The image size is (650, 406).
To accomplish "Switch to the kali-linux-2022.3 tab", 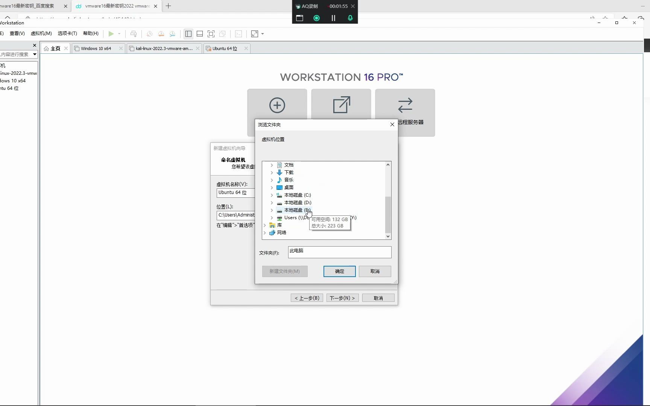I will [164, 48].
